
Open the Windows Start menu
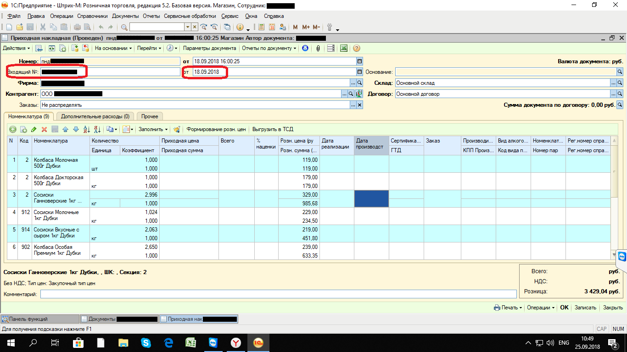11,342
